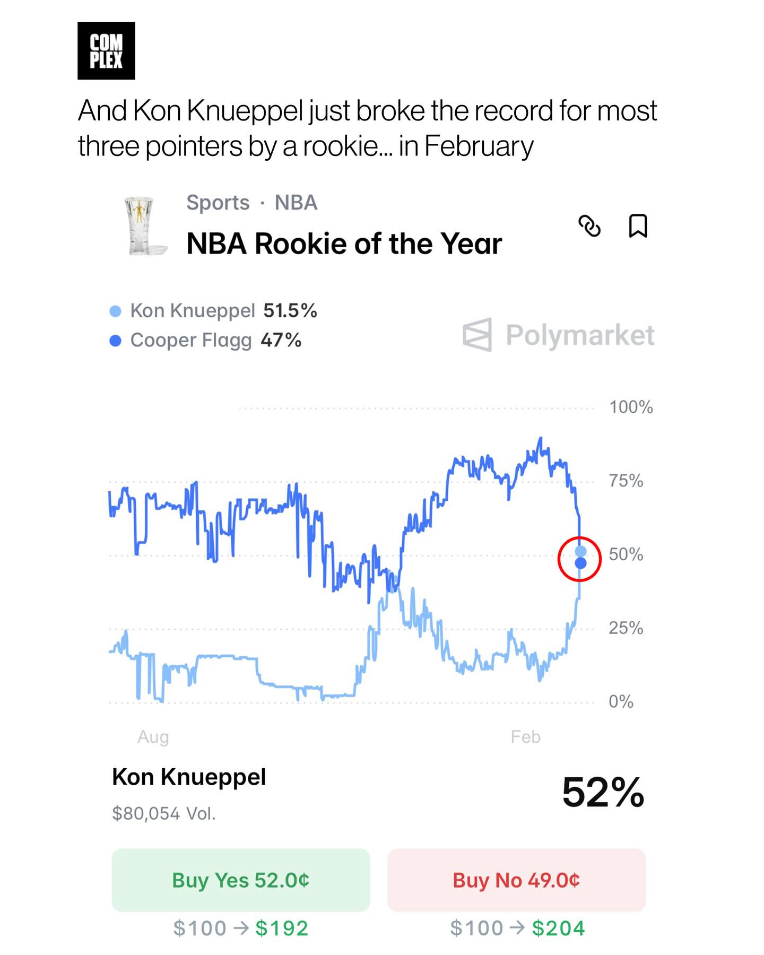Click Cooper Flagg's dark blue legend dot
764x955 pixels.
click(x=115, y=341)
